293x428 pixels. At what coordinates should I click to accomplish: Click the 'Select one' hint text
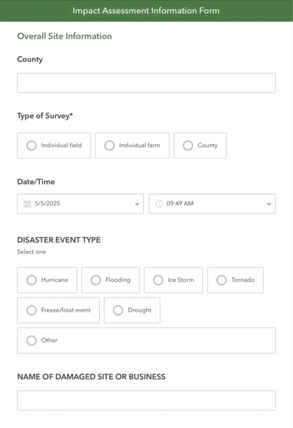[x=31, y=252]
